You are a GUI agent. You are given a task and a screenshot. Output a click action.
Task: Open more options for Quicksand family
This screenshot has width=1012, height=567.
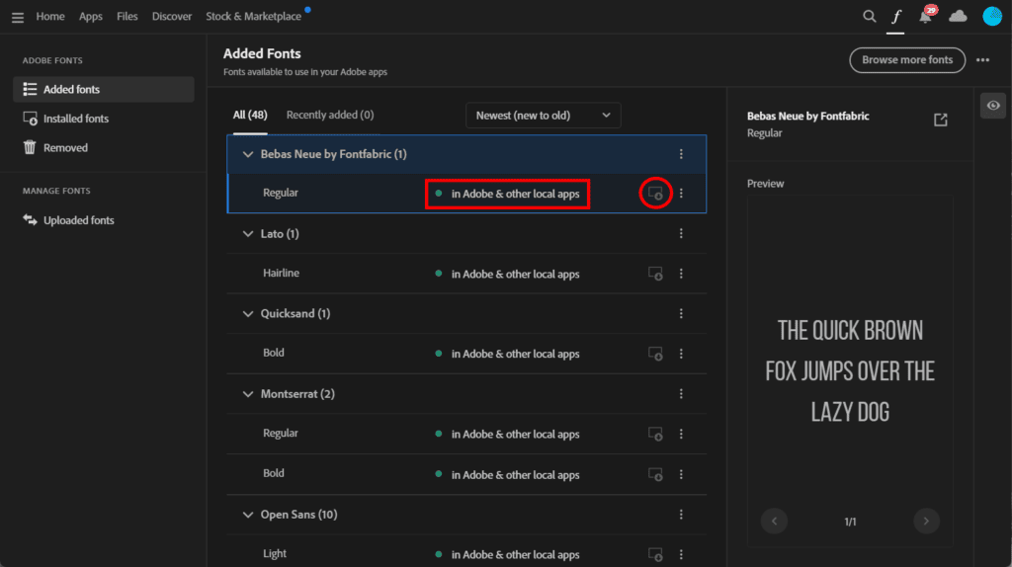point(681,314)
